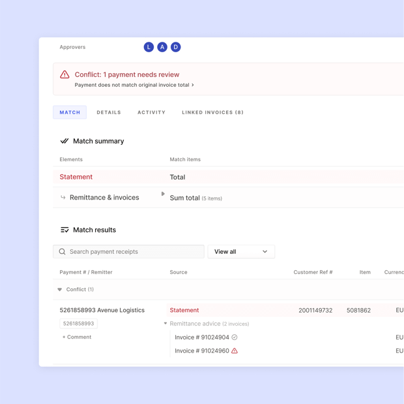Switch to the Details tab
404x404 pixels.
(x=109, y=112)
